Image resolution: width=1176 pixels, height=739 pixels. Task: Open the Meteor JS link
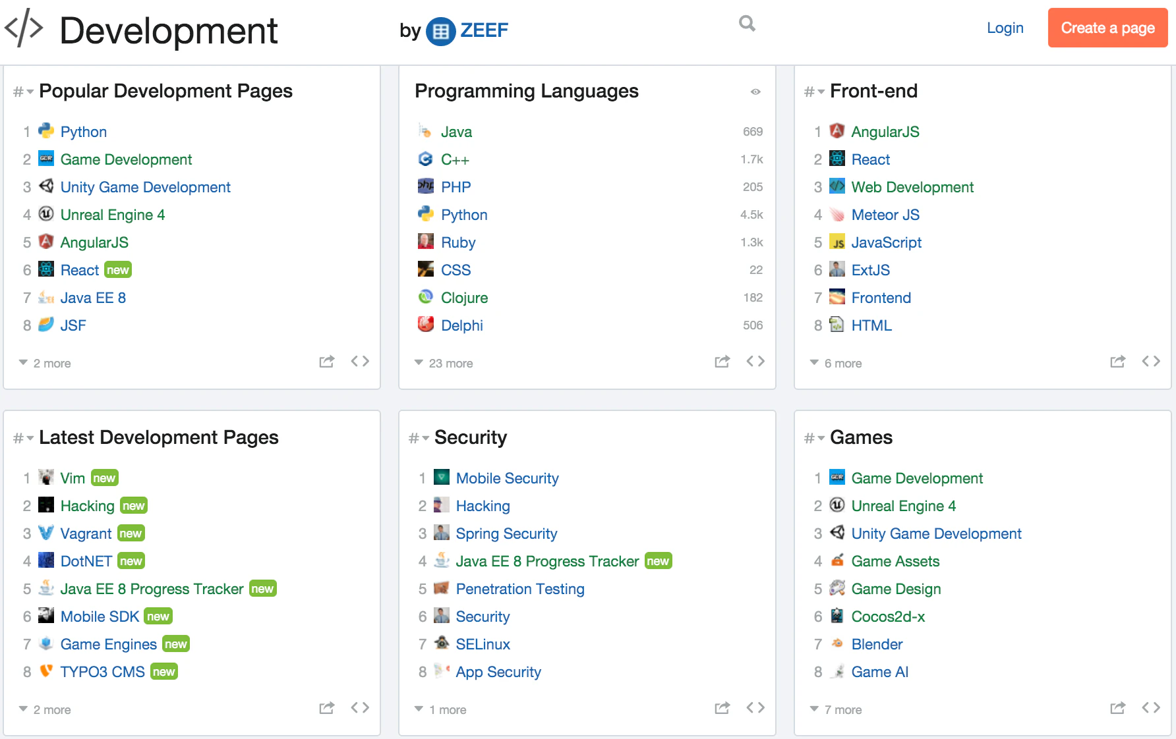pos(885,215)
